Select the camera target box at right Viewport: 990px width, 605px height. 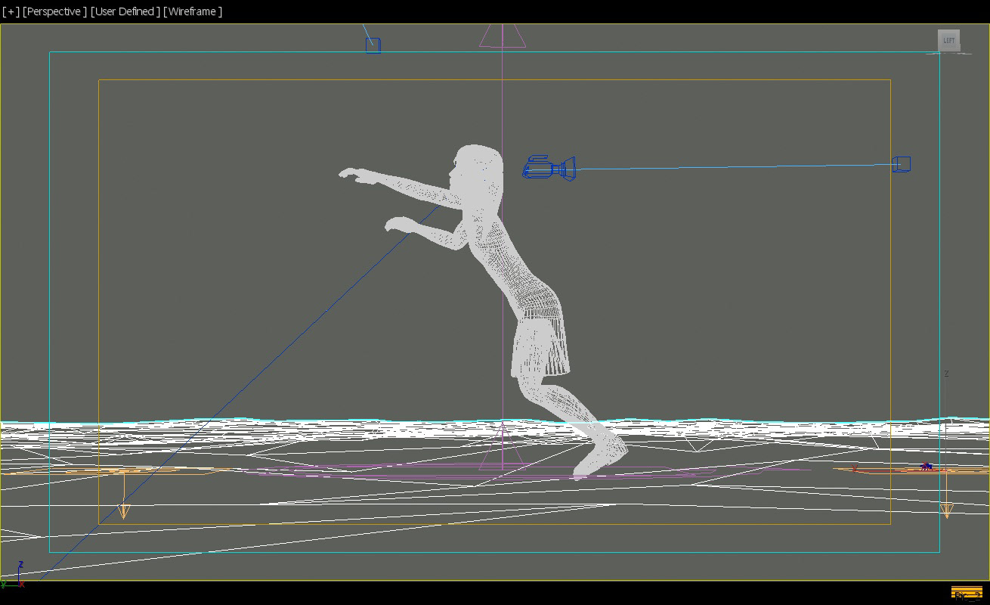coord(902,164)
